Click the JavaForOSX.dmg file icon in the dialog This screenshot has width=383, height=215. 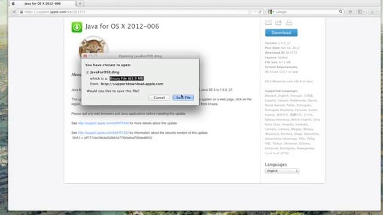pos(87,72)
